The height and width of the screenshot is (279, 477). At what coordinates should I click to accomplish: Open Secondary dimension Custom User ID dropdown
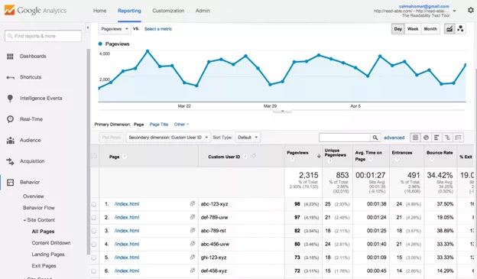point(168,138)
